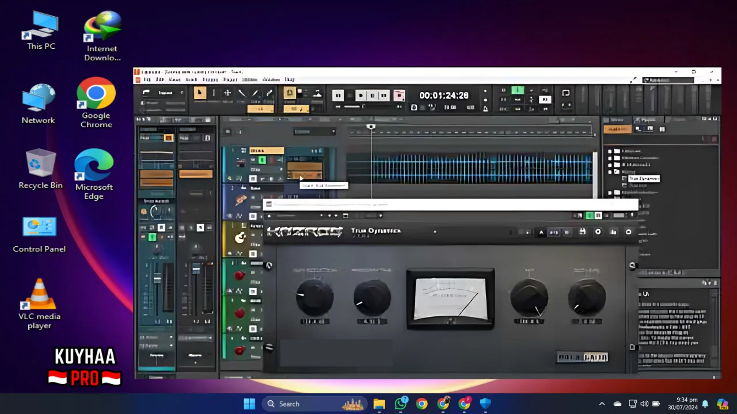Open Network desktop icon

(39, 104)
